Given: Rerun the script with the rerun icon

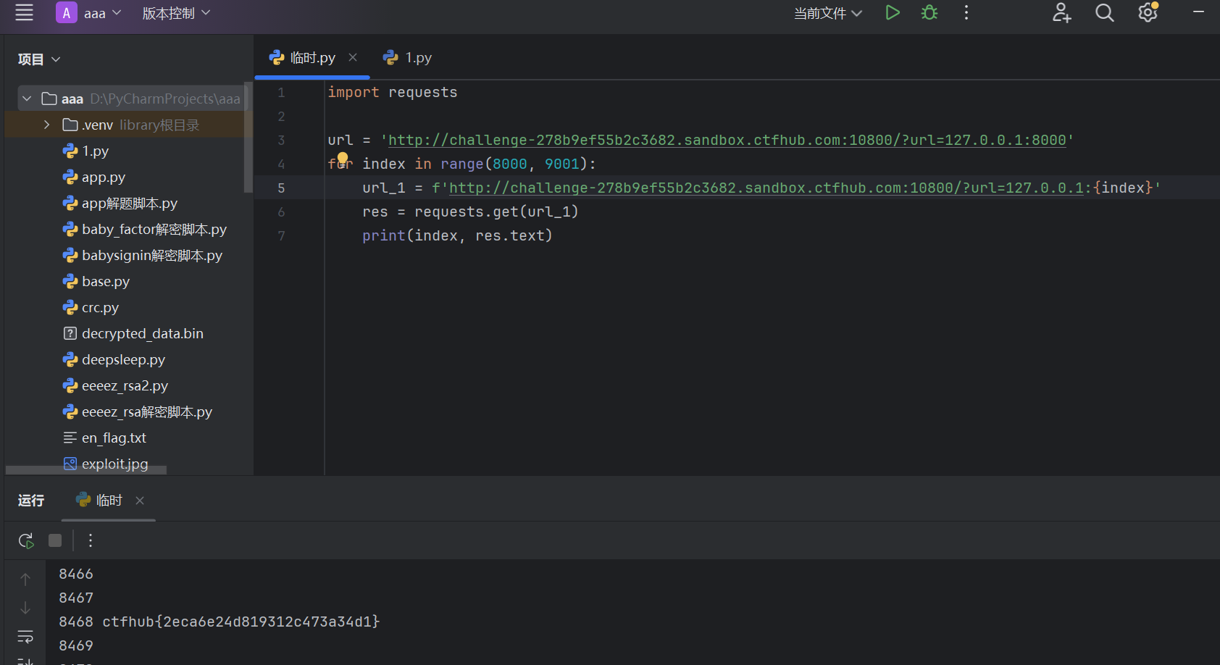Looking at the screenshot, I should pyautogui.click(x=26, y=540).
